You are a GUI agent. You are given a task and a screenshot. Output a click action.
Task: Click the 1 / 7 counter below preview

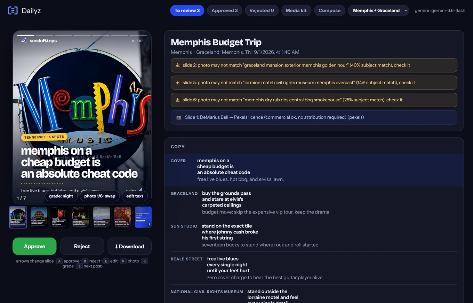(x=22, y=198)
